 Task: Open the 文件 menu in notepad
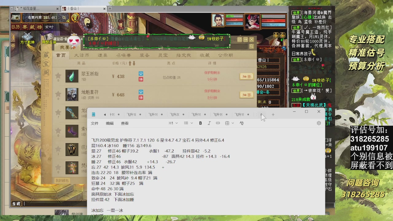[x=95, y=123]
